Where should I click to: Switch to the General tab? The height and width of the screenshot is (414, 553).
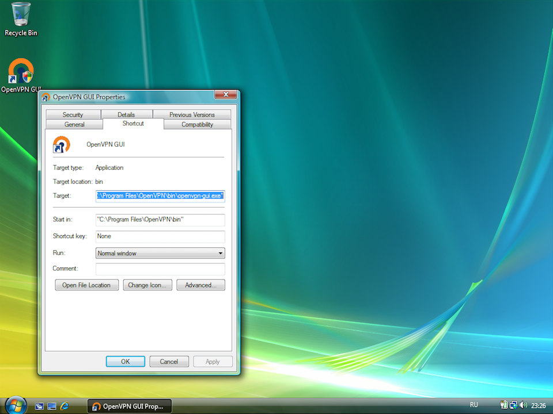74,124
